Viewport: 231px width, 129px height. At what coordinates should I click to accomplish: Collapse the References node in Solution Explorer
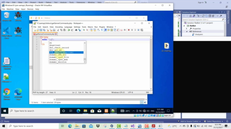[187, 32]
